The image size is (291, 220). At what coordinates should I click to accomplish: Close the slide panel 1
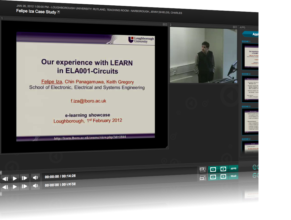pos(166,24)
